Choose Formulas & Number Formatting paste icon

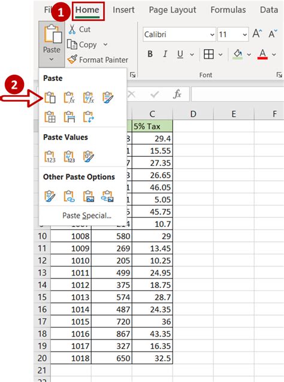[x=89, y=98]
